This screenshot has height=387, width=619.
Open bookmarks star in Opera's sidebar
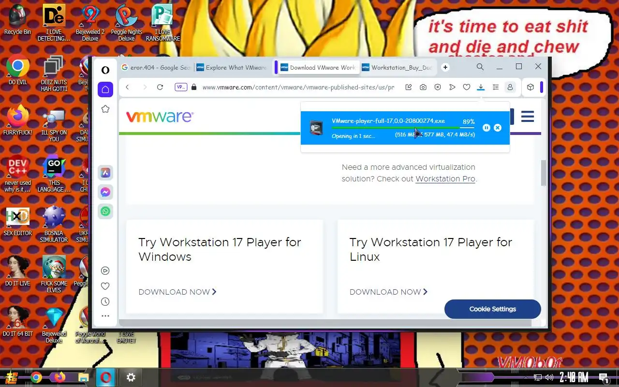tap(105, 109)
